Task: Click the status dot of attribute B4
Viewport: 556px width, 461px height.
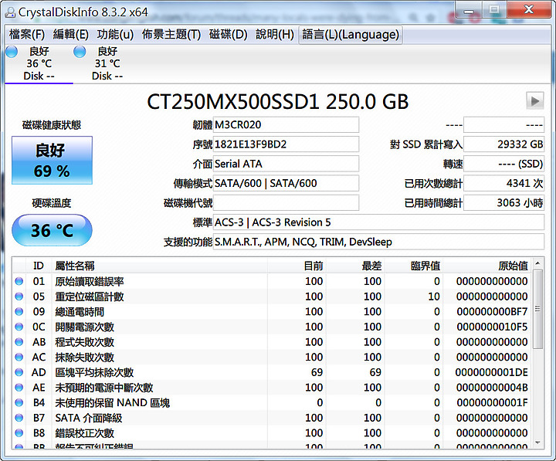Action: [x=19, y=403]
